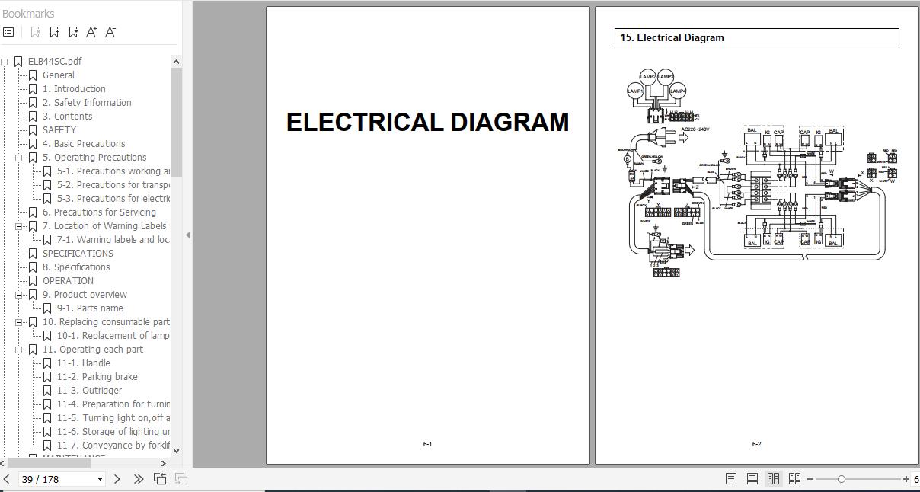Select the OPERATION bookmark
Screen dimensions: 920x492
coord(68,281)
